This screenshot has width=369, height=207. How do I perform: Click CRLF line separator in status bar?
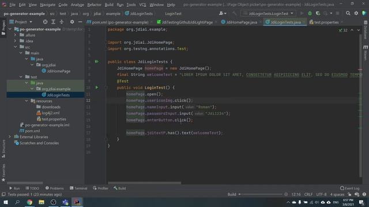[x=308, y=194]
